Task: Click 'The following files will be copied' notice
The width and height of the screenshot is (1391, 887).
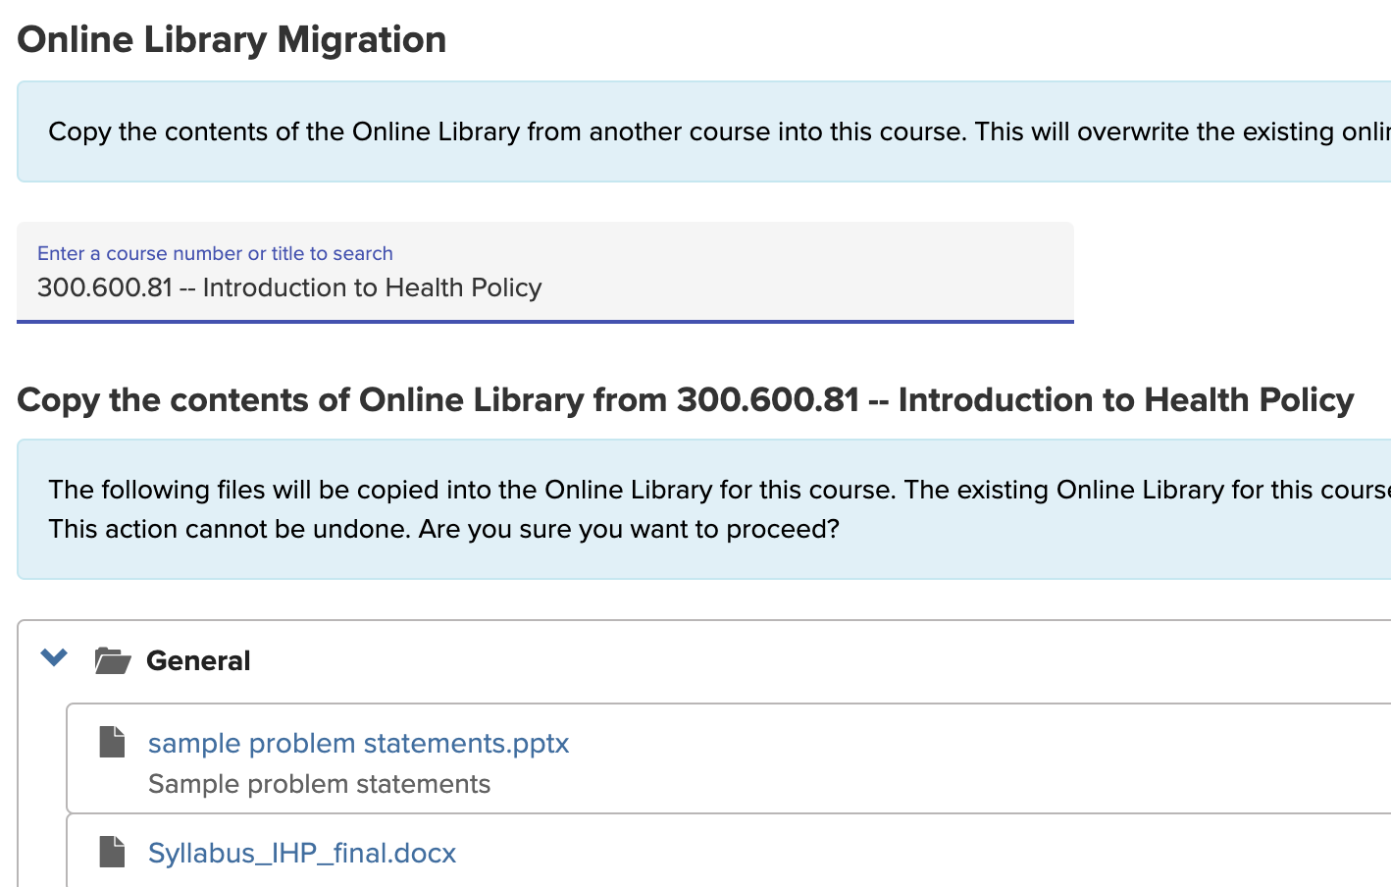Action: pyautogui.click(x=719, y=490)
